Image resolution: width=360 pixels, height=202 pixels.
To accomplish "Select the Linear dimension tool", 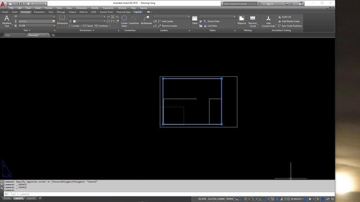I will pyautogui.click(x=74, y=26).
